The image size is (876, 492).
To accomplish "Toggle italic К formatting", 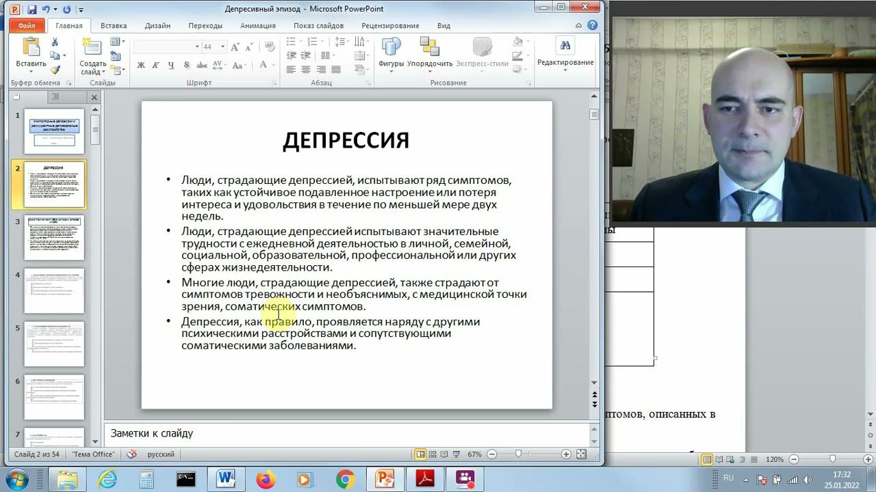I will click(155, 66).
